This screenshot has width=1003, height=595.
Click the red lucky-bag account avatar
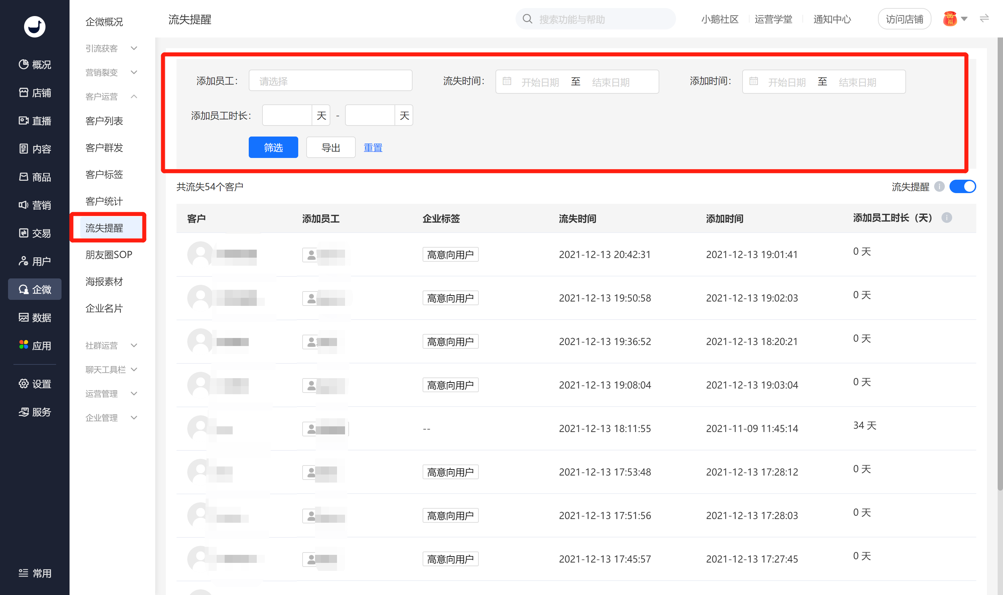pos(950,19)
